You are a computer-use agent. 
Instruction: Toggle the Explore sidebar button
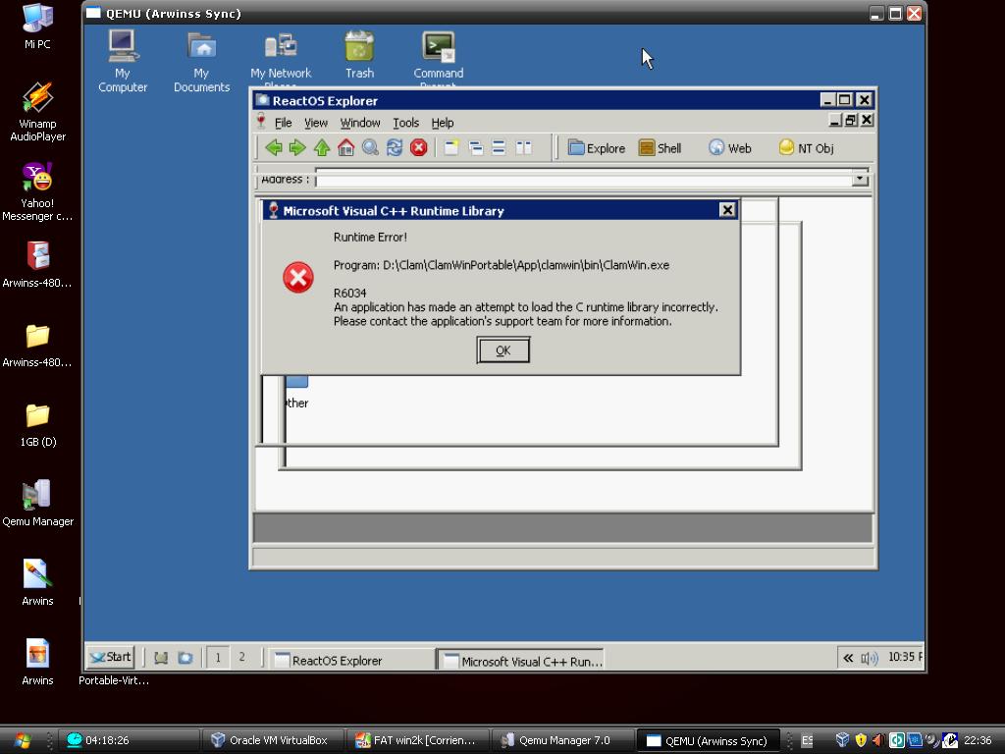pos(596,148)
